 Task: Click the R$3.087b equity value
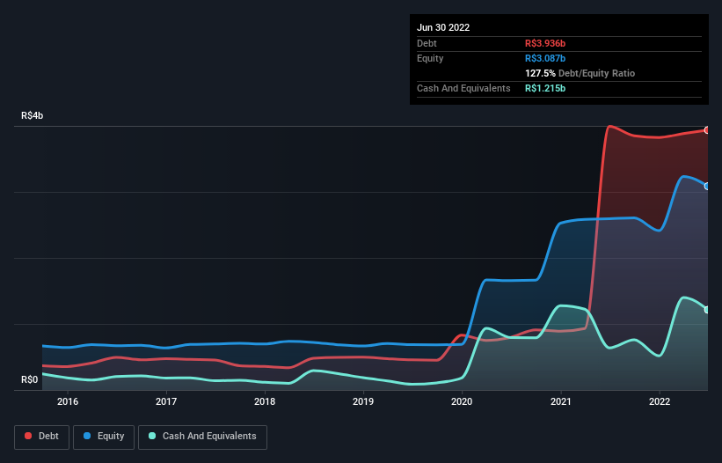pos(545,58)
